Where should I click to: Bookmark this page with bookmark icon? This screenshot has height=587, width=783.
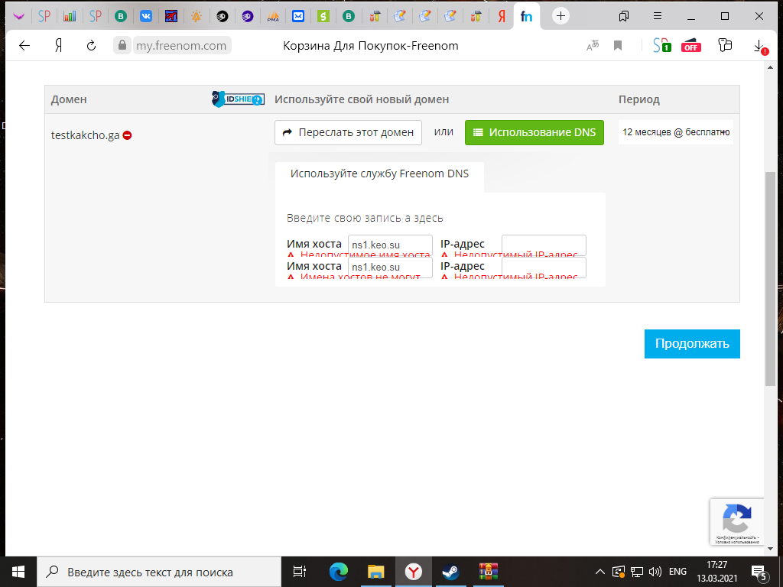click(618, 46)
